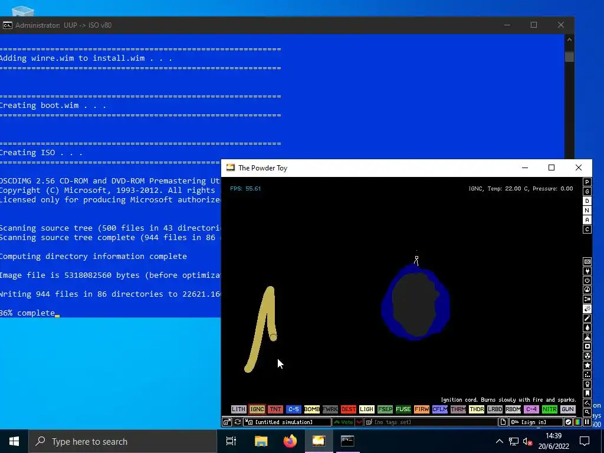
Task: Pause the Powder Toy simulation
Action: pos(587,422)
